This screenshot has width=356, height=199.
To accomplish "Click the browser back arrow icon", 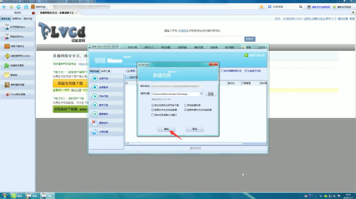I will pyautogui.click(x=4, y=7).
